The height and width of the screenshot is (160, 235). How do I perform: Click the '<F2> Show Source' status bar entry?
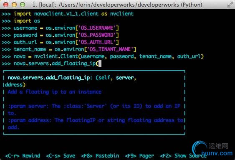183,156
